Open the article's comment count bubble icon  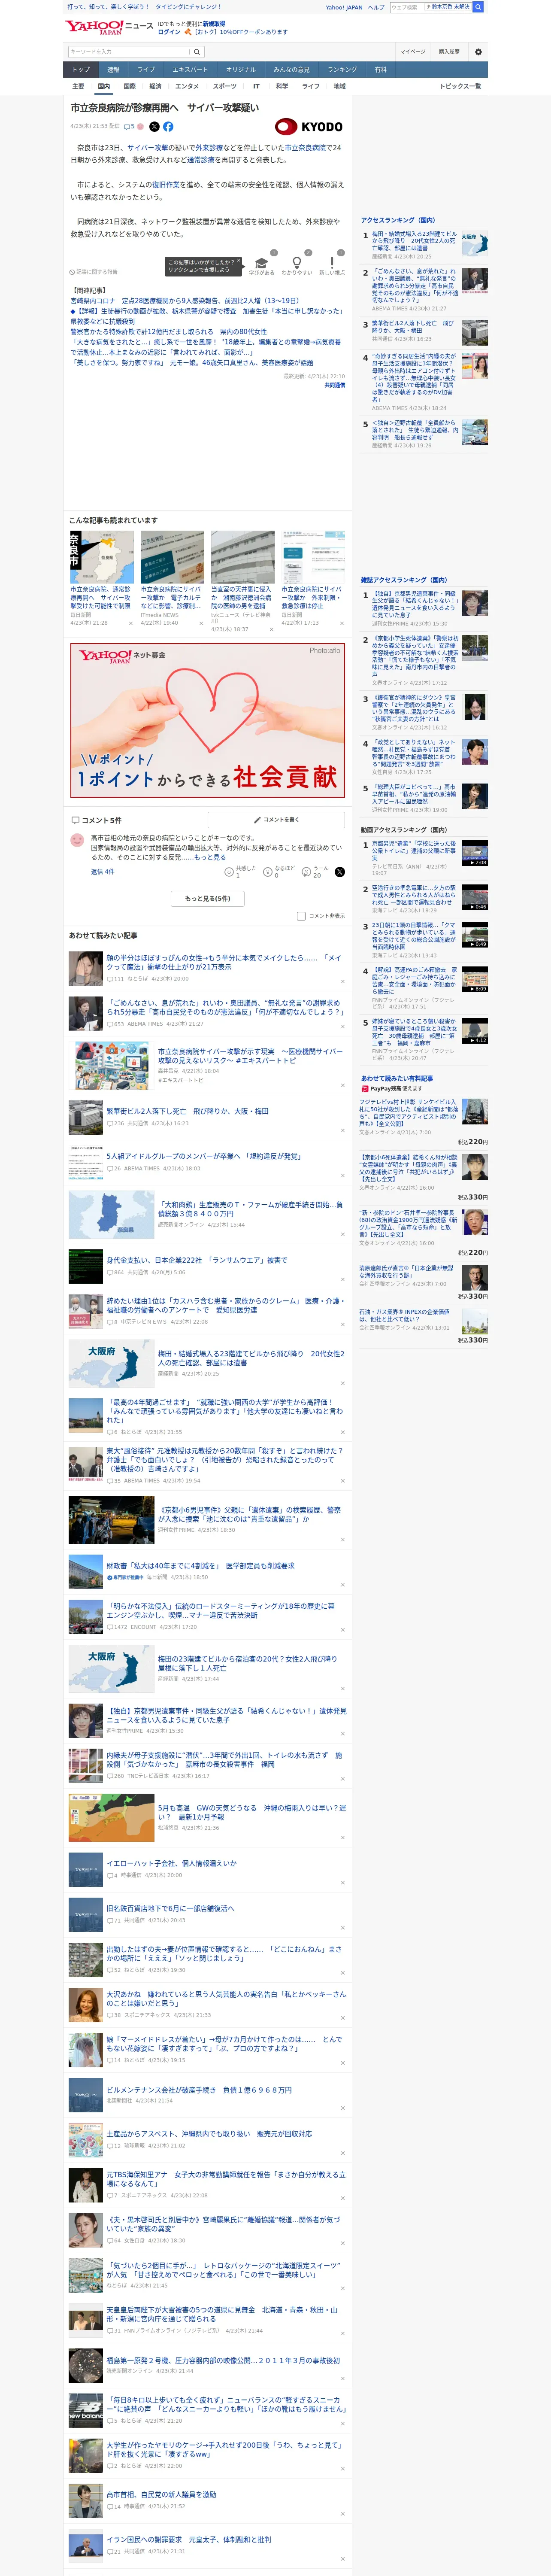point(127,127)
